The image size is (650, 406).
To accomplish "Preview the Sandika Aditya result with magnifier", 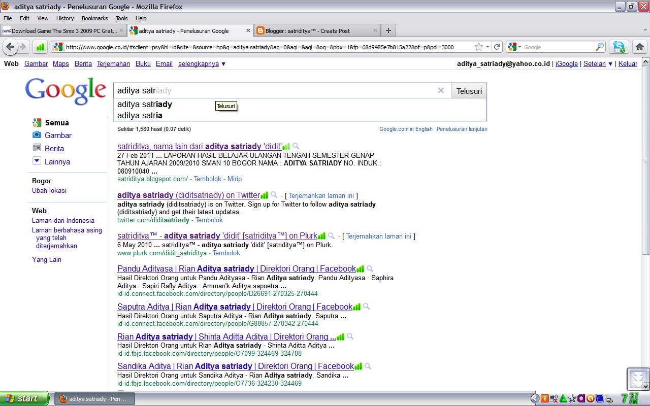I will [x=368, y=366].
